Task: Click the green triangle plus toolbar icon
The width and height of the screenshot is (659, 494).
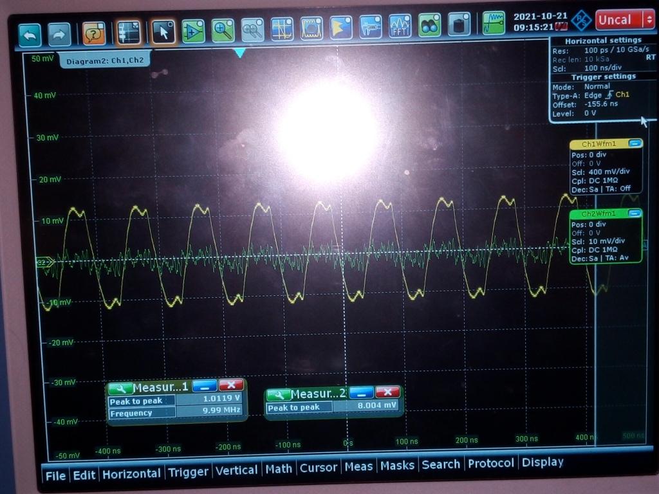Action: [193, 31]
